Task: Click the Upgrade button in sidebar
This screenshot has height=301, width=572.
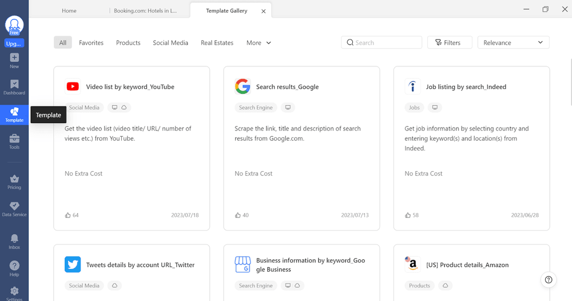Action: (x=14, y=43)
